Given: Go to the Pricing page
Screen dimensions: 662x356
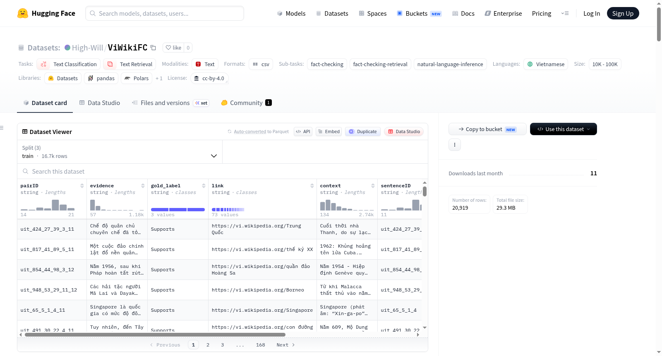Looking at the screenshot, I should point(542,13).
